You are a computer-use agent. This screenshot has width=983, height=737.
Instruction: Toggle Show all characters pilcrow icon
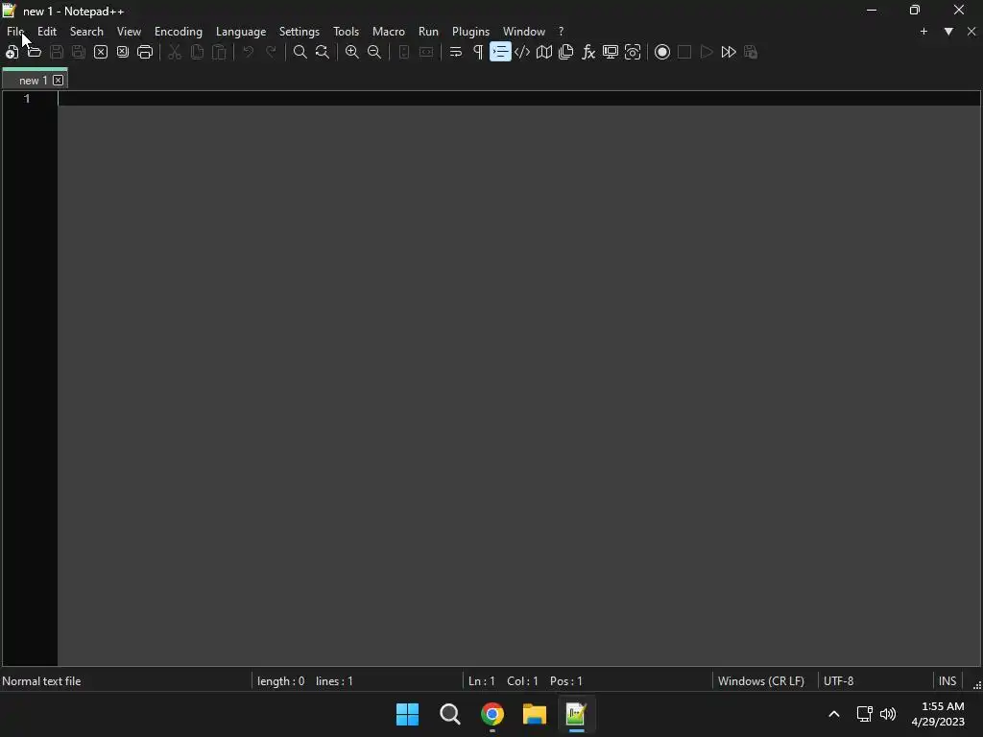pos(478,52)
